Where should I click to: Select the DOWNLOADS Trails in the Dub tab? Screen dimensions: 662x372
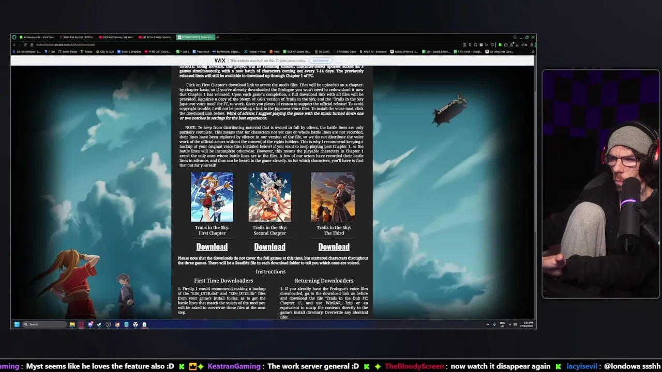(195, 37)
